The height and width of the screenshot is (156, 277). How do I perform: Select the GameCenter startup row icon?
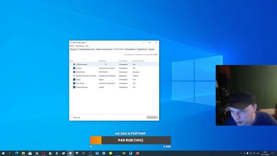[74, 72]
